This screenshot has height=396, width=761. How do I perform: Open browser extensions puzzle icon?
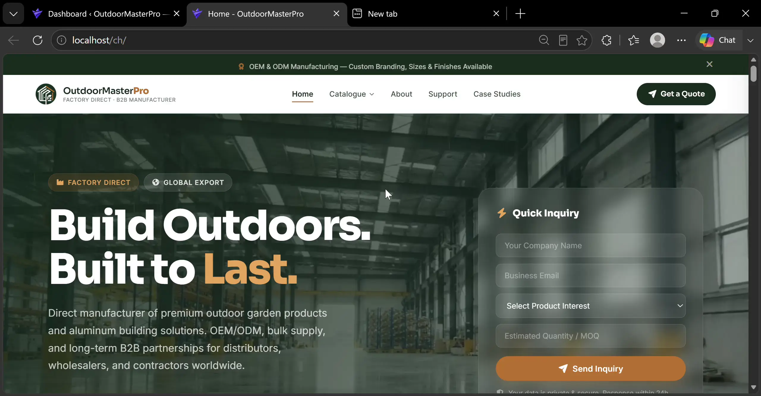(x=606, y=40)
